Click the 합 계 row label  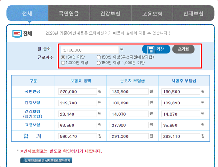(x=32, y=136)
